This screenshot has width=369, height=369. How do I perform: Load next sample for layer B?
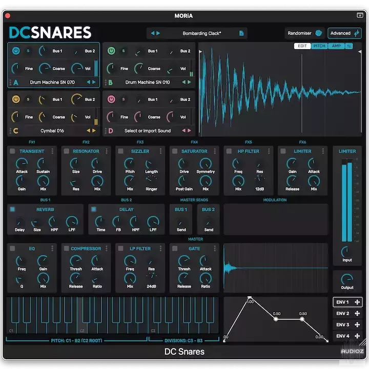[x=190, y=82]
